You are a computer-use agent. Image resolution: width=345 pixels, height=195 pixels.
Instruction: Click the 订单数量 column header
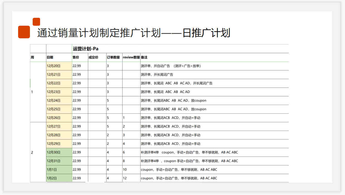click(x=113, y=57)
